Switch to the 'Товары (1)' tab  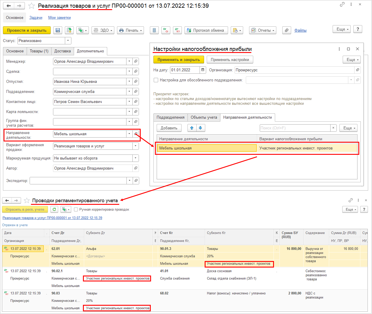[39, 51]
